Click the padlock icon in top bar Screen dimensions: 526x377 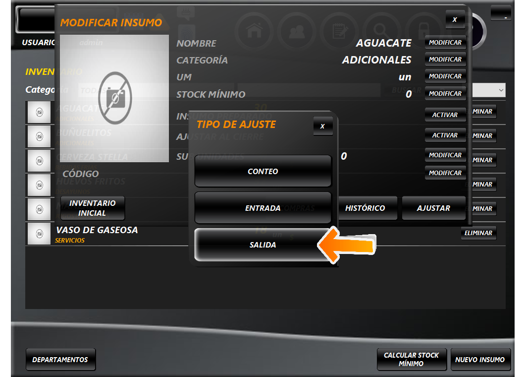coord(424,30)
